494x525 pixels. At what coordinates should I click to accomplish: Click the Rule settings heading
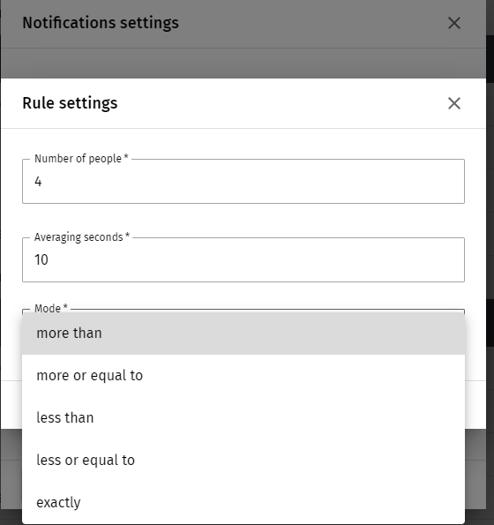pyautogui.click(x=70, y=102)
